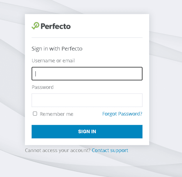Click inside the Password input field
Screen dimensions: 182x177
87,100
